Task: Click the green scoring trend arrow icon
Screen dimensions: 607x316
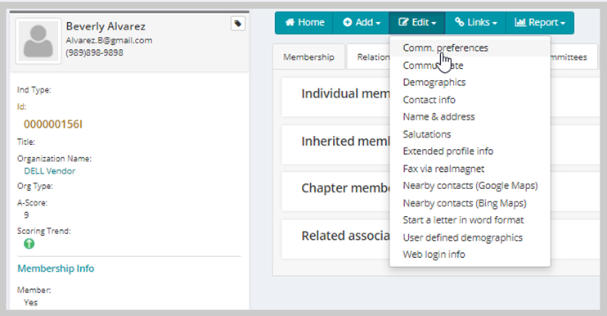Action: (29, 244)
